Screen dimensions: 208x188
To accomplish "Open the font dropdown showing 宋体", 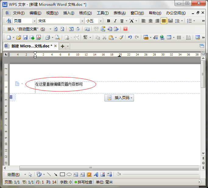I will pyautogui.click(x=82, y=21).
